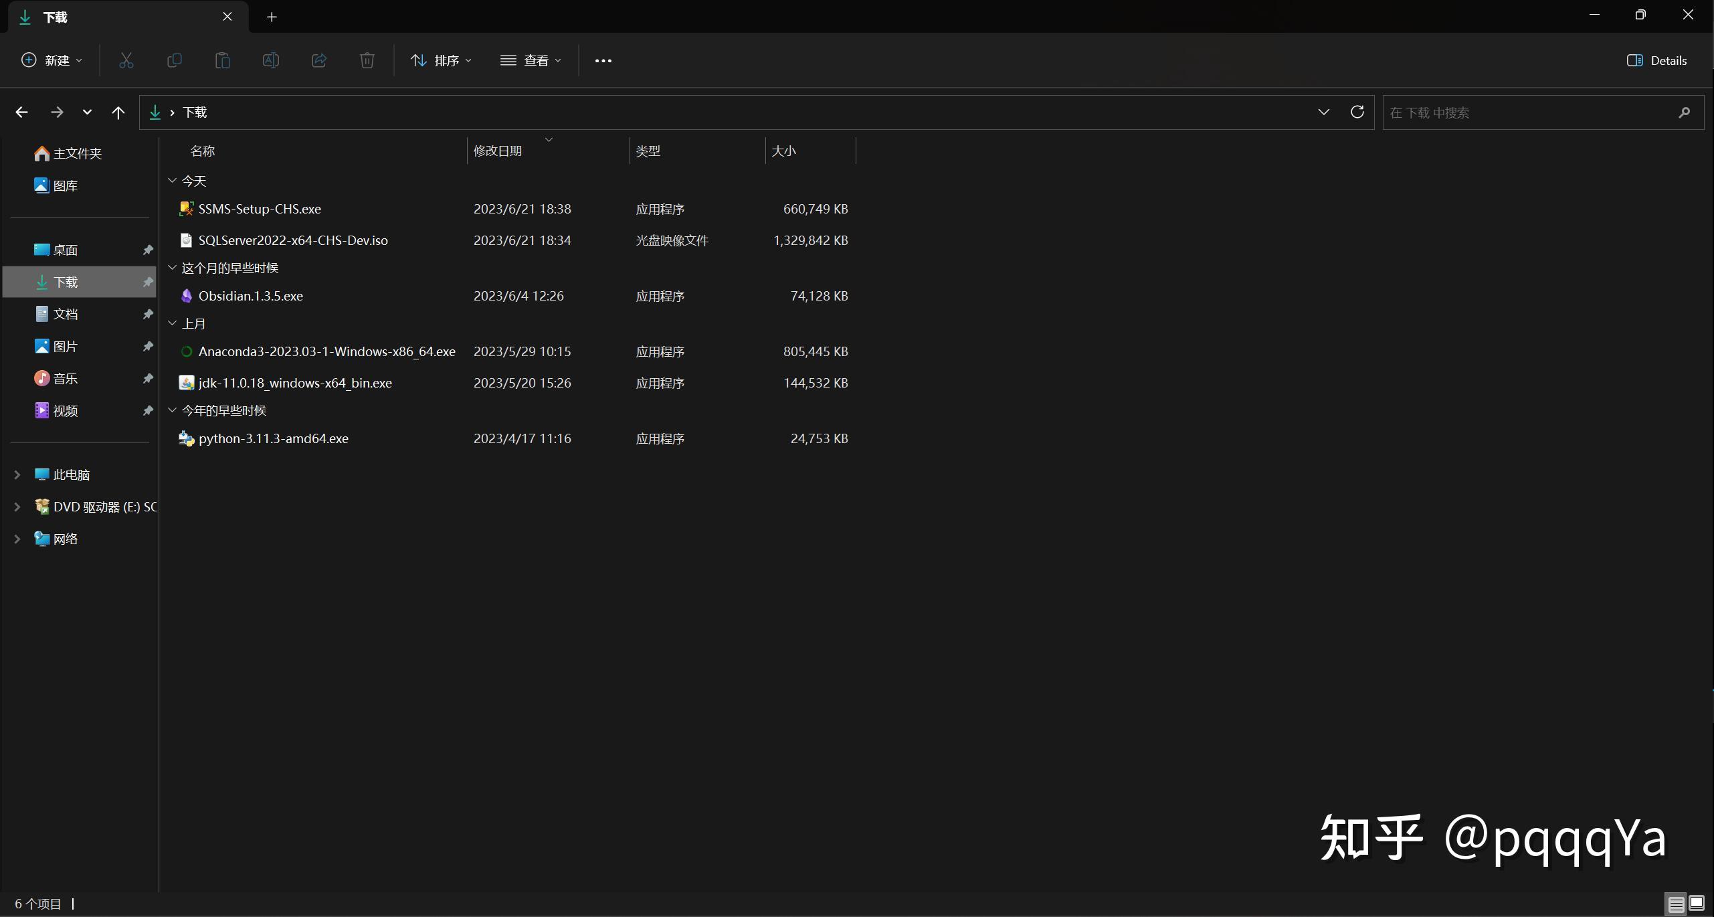The height and width of the screenshot is (917, 1714).
Task: Expand the address bar history dropdown
Action: coord(1323,112)
